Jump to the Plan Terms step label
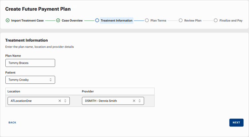The height and width of the screenshot is (137, 249). pyautogui.click(x=158, y=21)
